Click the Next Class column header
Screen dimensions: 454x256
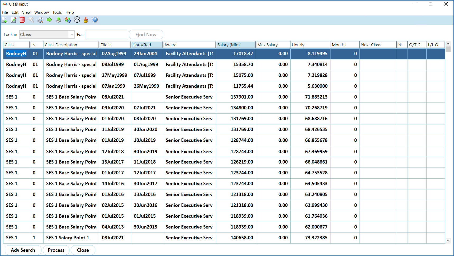click(378, 45)
